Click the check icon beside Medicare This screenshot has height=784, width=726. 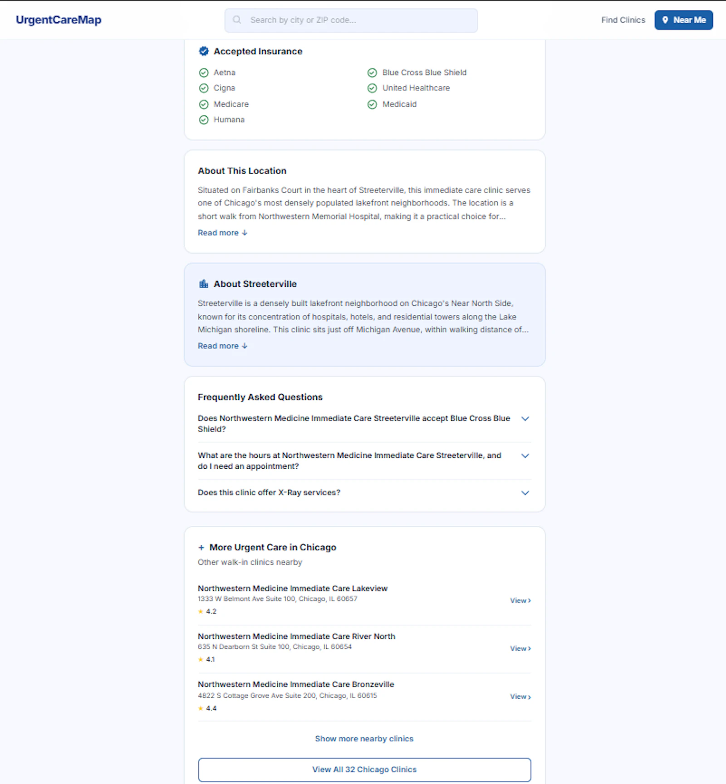point(204,104)
